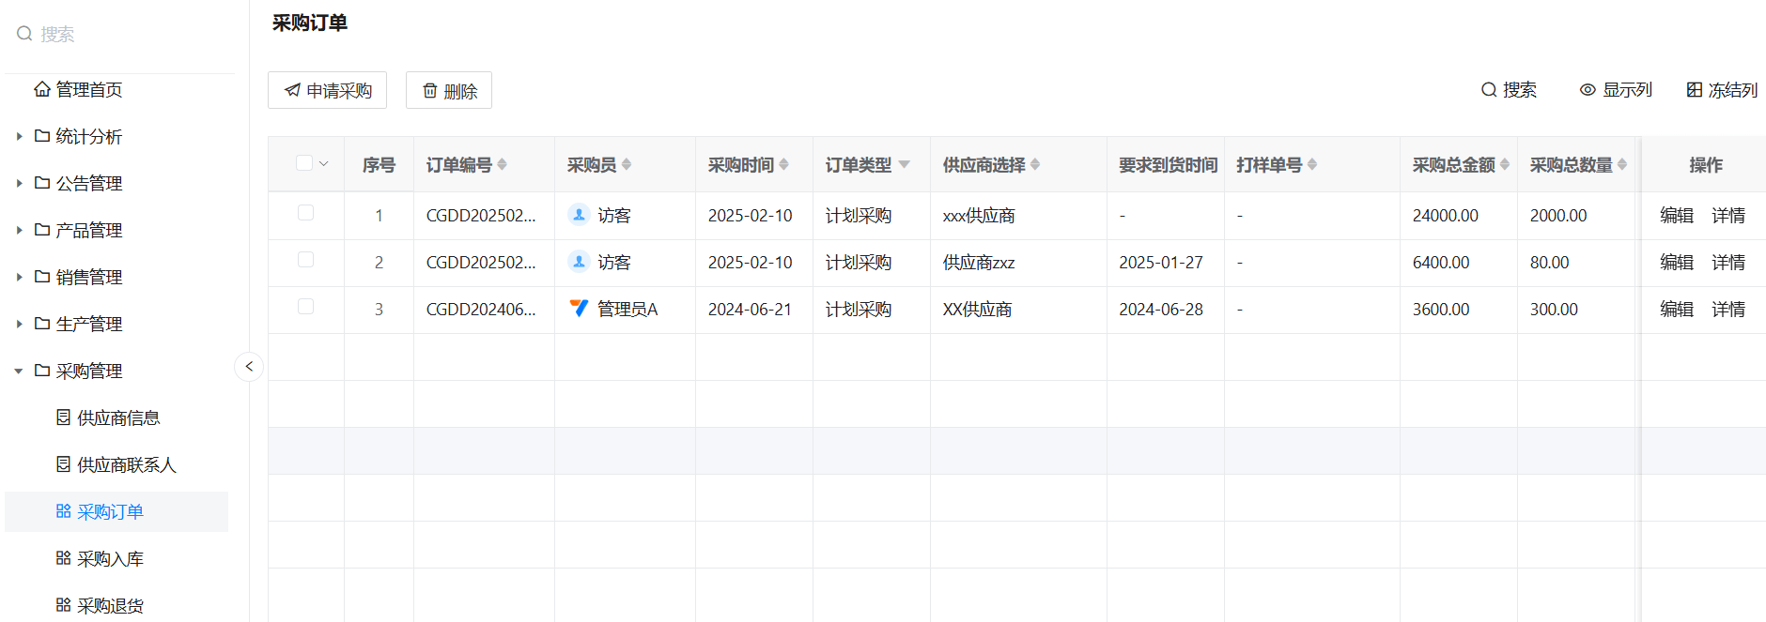
Task: Collapse the 采购管理 menu group
Action: click(19, 372)
